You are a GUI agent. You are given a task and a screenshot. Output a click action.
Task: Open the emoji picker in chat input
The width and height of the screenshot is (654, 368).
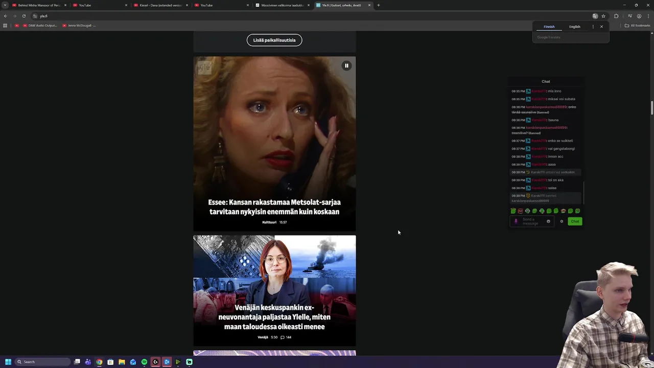(x=548, y=221)
